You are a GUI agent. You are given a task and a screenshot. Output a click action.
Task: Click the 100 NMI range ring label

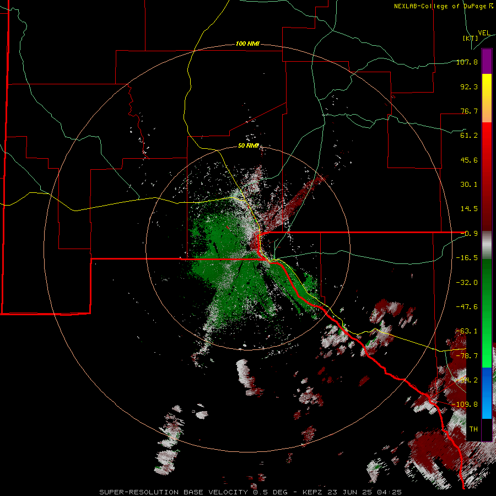[247, 44]
